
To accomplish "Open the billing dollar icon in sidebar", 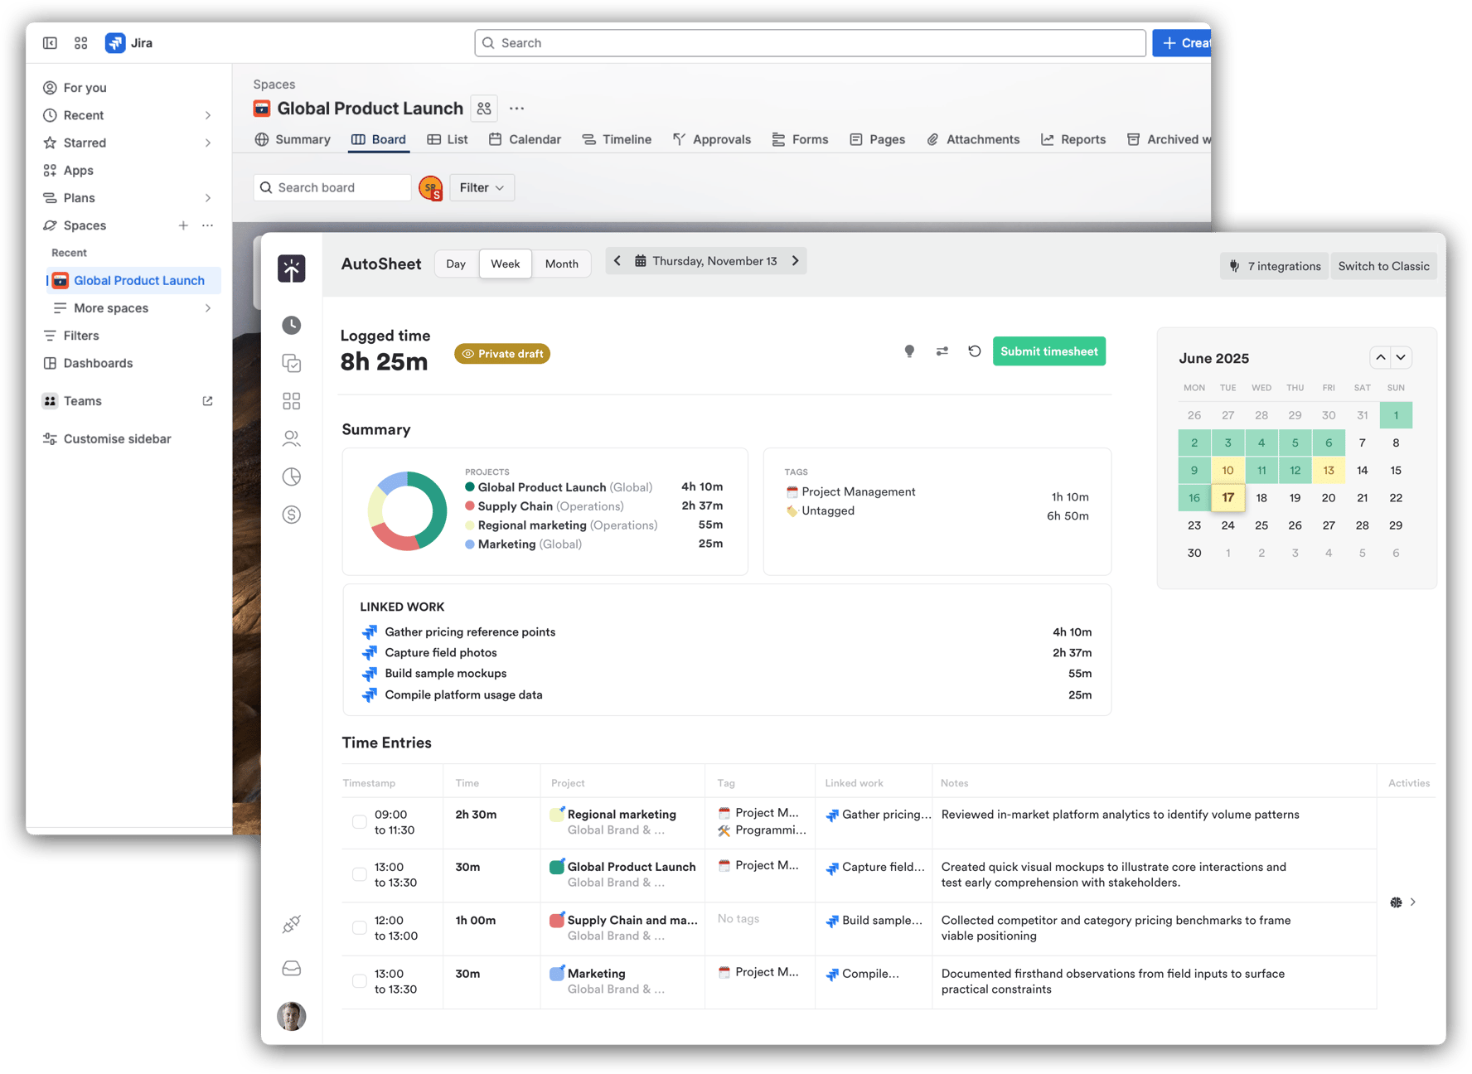I will (291, 515).
